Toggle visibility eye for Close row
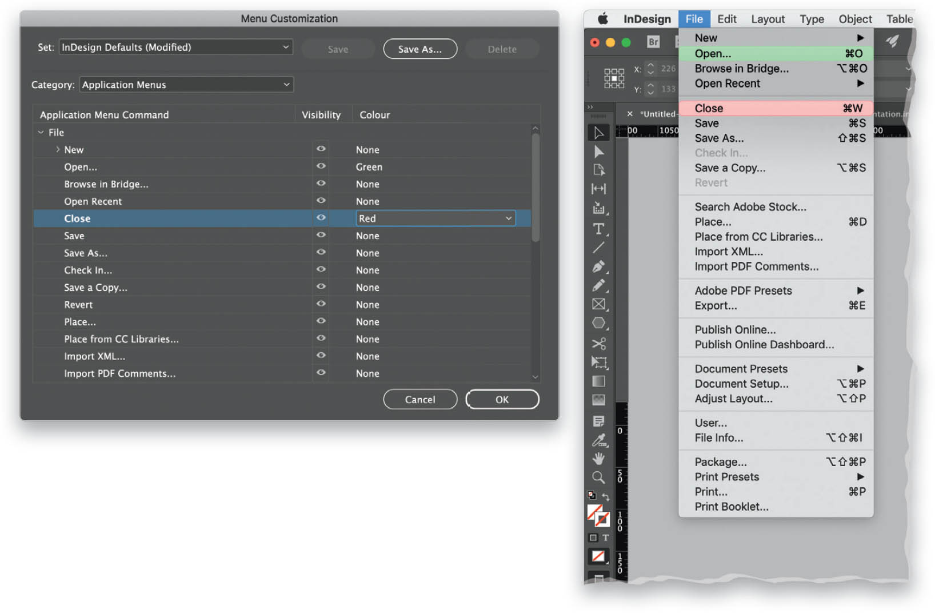The height and width of the screenshot is (613, 935). 321,217
